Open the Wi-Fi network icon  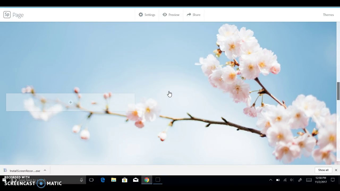(285, 180)
